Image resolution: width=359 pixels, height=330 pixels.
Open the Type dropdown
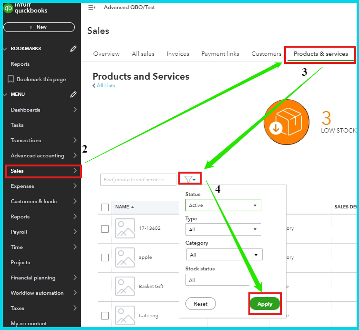[223, 229]
